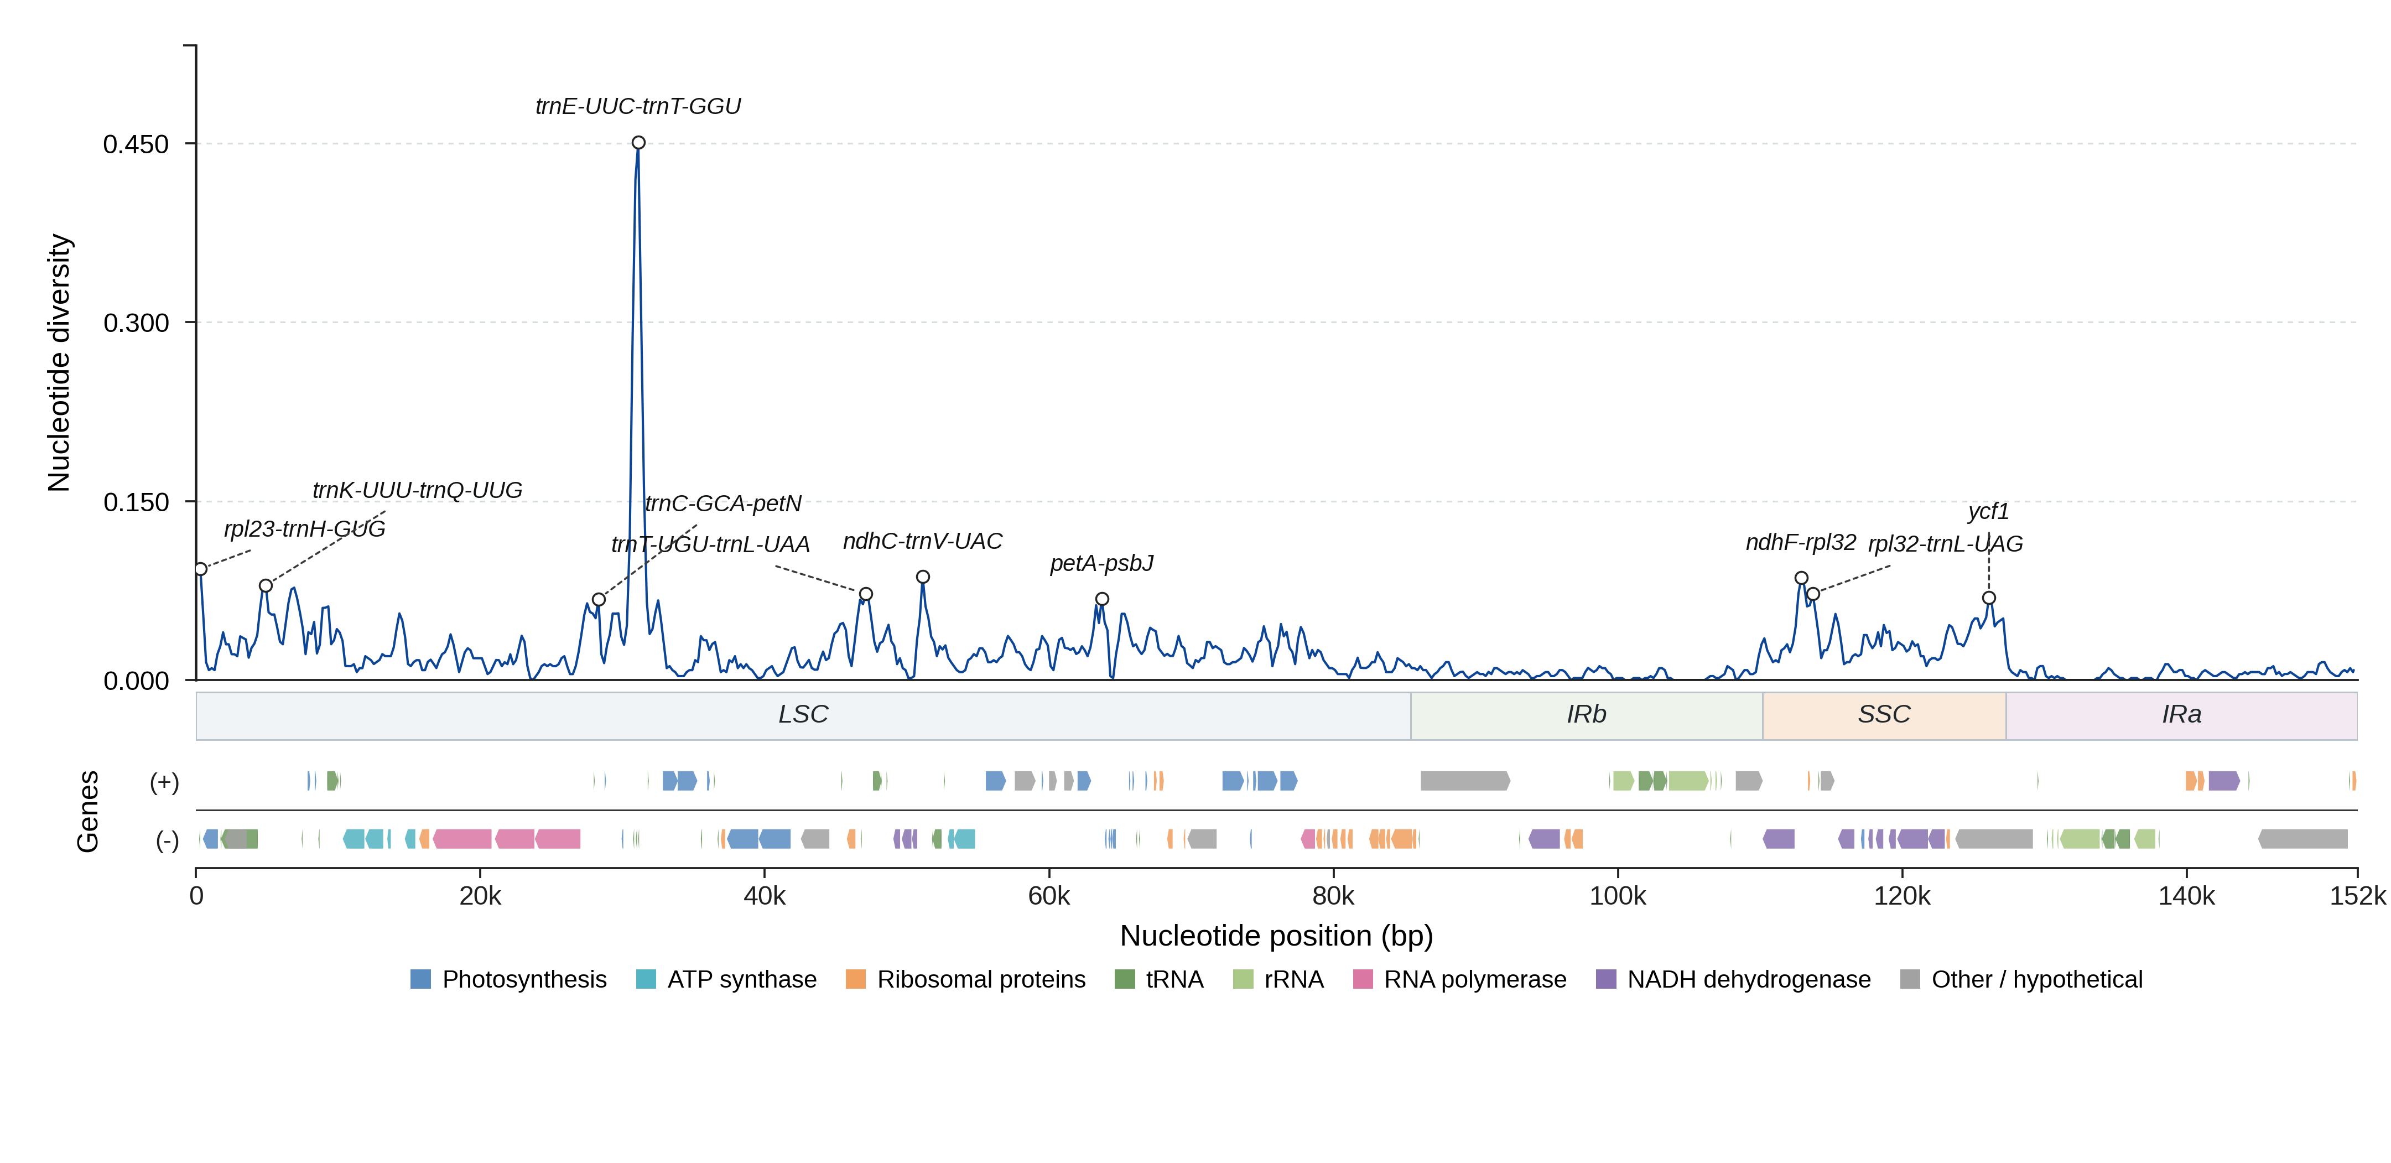Click the RNA polymerase legend swatch
Image resolution: width=2391 pixels, height=1163 pixels.
(x=1363, y=979)
